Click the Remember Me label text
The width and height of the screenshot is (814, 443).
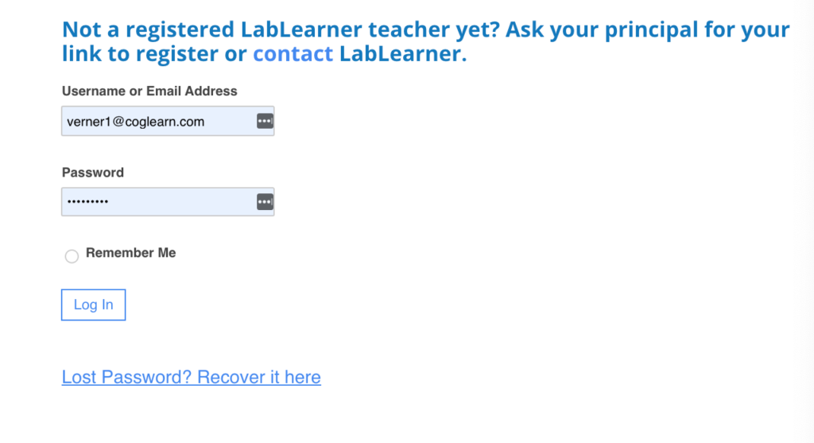(x=131, y=253)
